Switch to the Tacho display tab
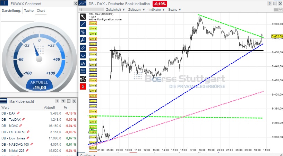The width and height of the screenshot is (283, 156). click(29, 11)
